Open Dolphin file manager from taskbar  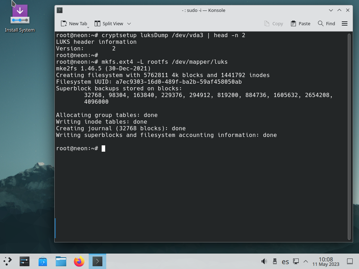pyautogui.click(x=61, y=261)
